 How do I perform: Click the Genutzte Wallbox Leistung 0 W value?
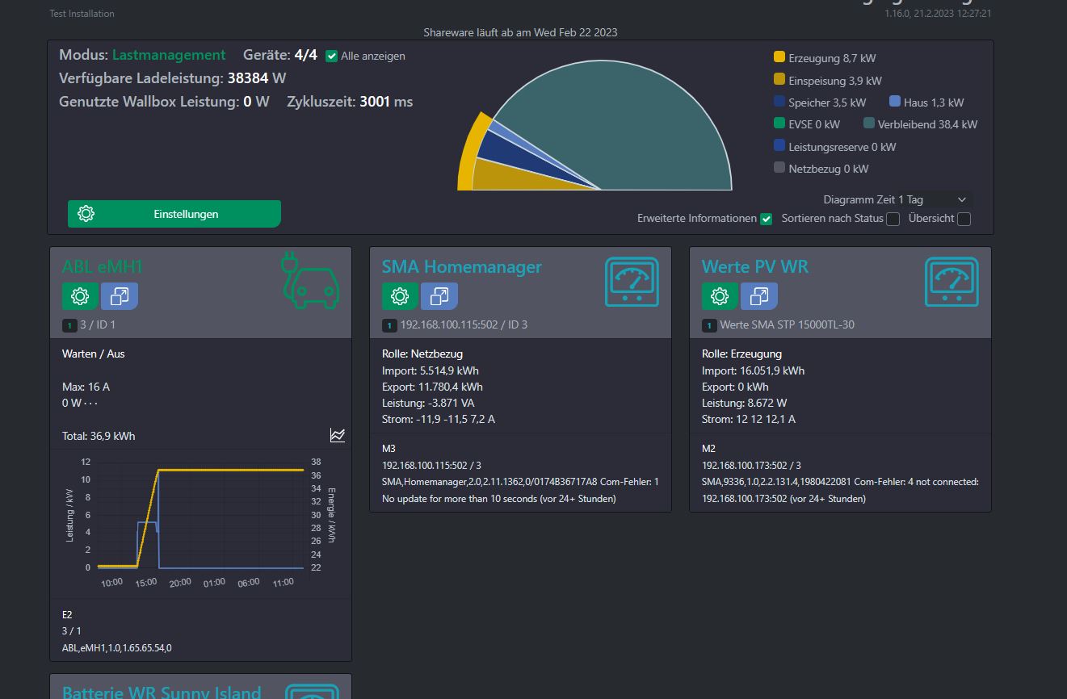tap(257, 102)
